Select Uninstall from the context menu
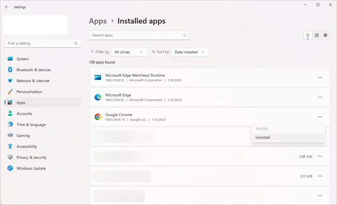Image resolution: width=337 pixels, height=205 pixels. pyautogui.click(x=263, y=137)
